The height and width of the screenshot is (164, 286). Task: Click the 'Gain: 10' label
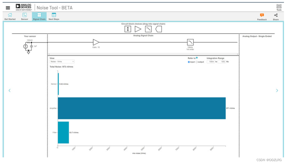[96, 47]
